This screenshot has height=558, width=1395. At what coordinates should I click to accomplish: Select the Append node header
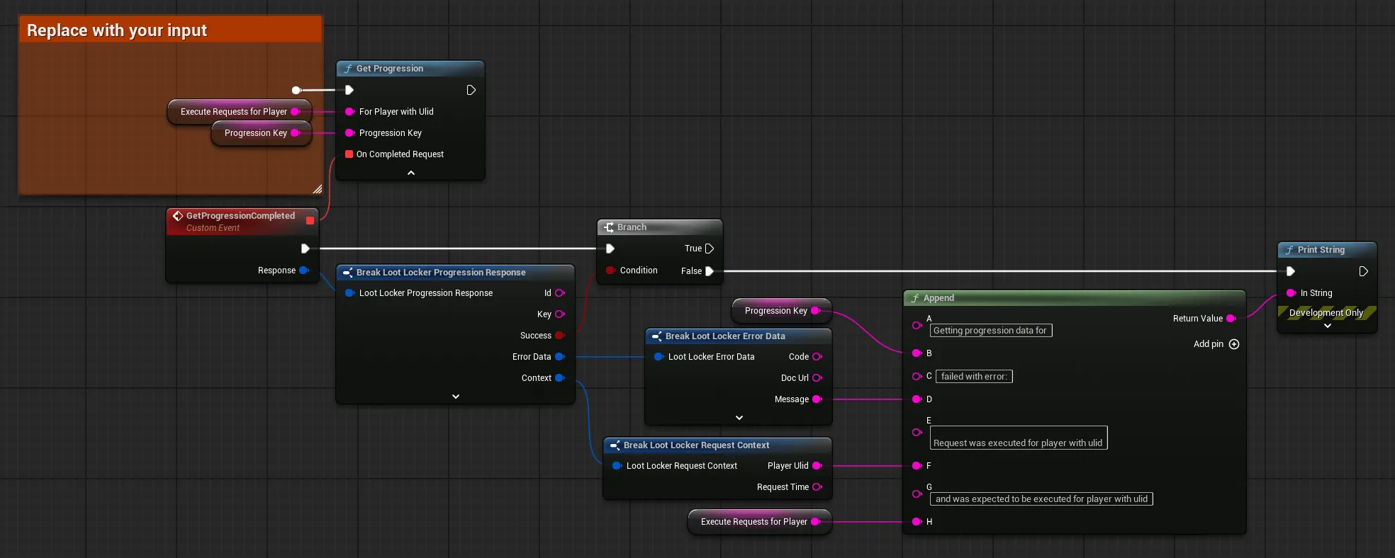[x=1075, y=298]
